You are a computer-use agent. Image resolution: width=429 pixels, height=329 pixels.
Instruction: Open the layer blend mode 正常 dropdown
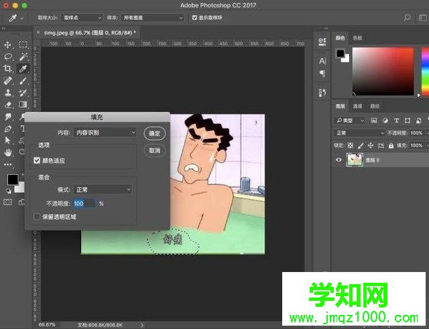(359, 133)
